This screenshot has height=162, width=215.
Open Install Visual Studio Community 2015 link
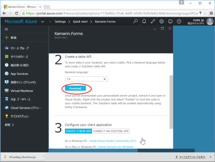(x=112, y=141)
